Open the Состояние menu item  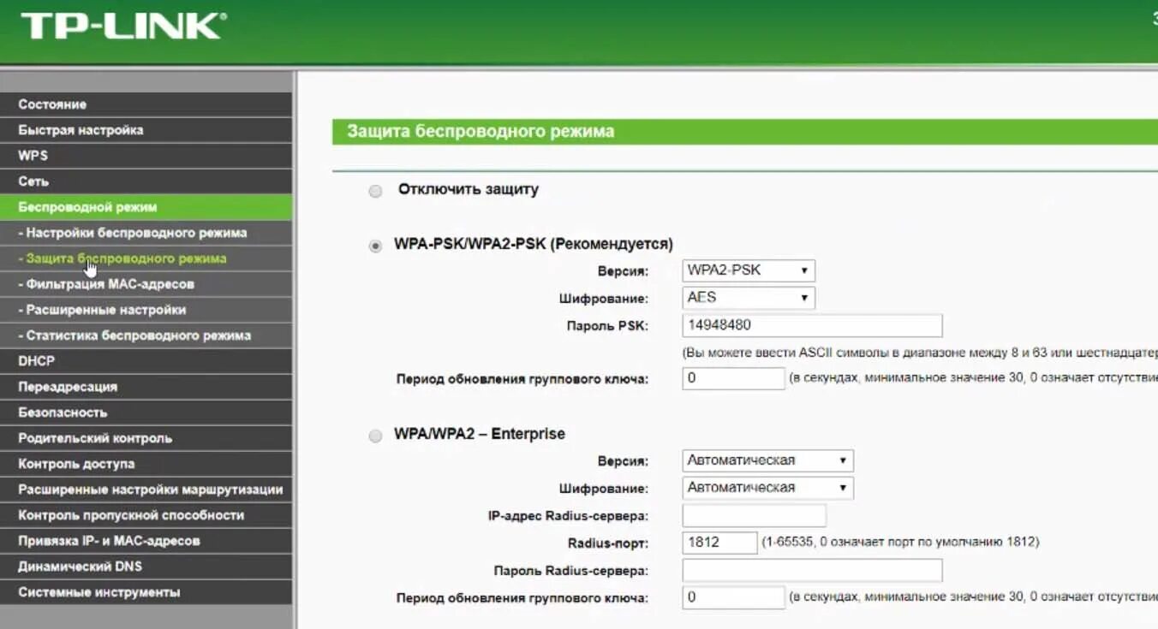point(146,104)
